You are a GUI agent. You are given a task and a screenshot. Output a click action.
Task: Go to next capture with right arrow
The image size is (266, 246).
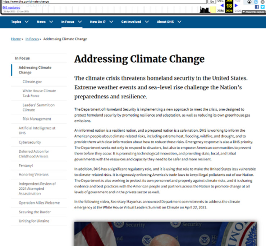pos(236,5)
